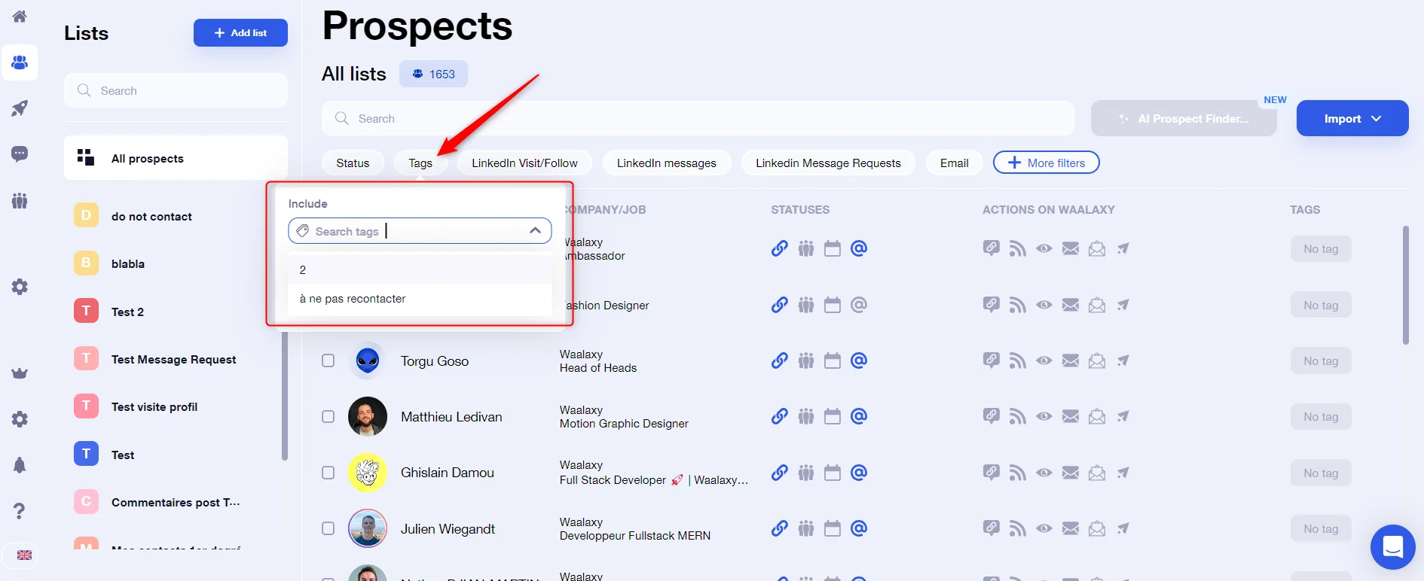Open the upper gear settings icon in sidebar
Image resolution: width=1424 pixels, height=581 pixels.
pos(20,287)
